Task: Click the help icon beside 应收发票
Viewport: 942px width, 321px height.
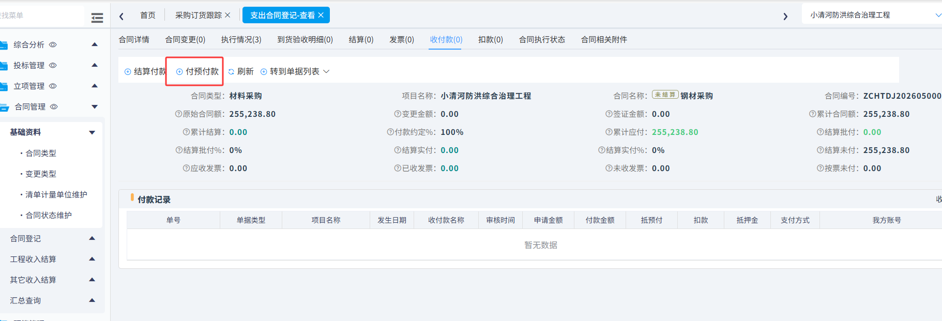Action: tap(186, 169)
